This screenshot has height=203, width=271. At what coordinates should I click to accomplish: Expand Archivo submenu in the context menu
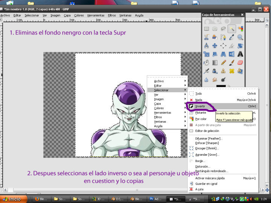[x=167, y=81]
